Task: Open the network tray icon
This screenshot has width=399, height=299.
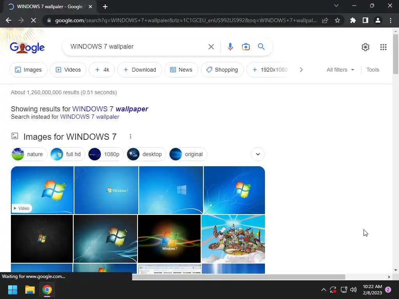Action: click(344, 290)
